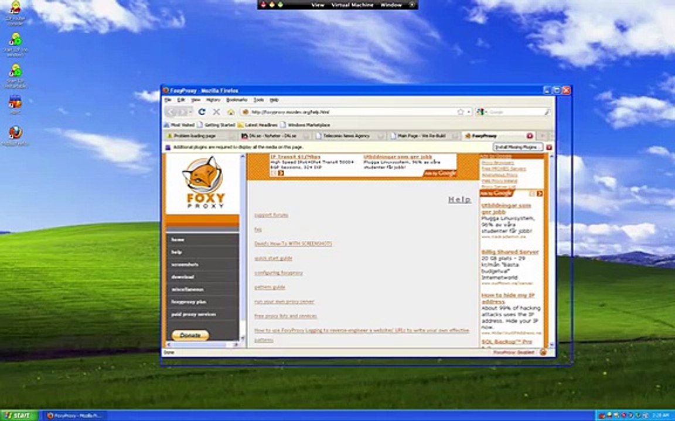Open David's How-To WITH SCREENSHOTS link

(293, 244)
